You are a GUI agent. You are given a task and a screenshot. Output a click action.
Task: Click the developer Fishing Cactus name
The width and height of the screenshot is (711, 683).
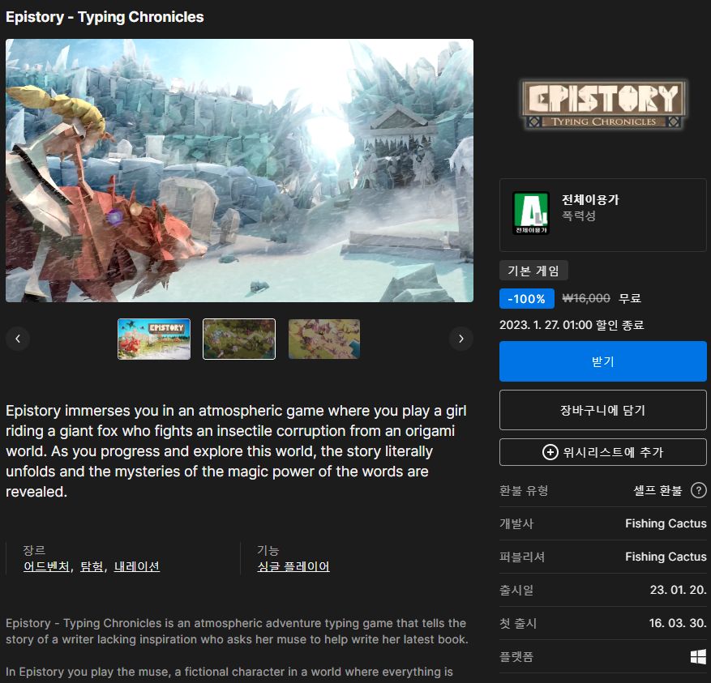point(666,523)
